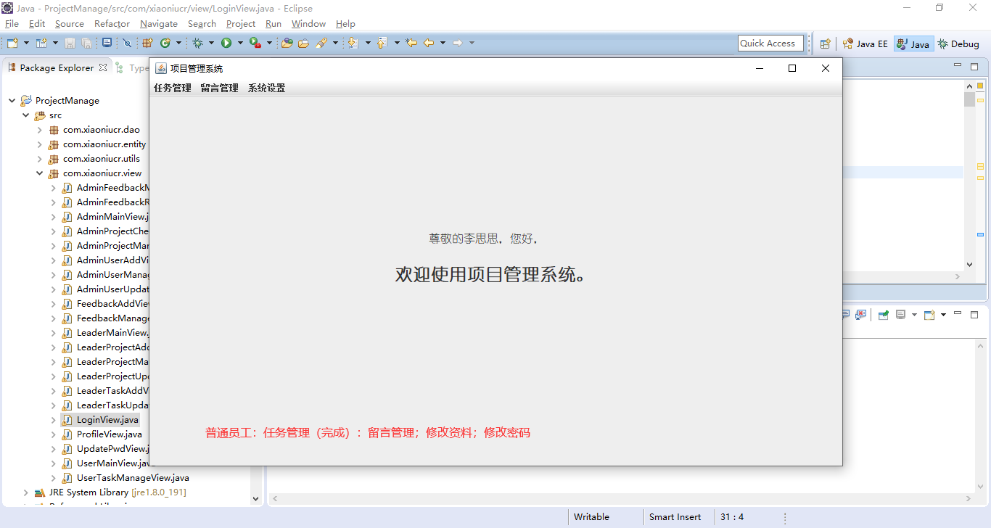This screenshot has width=991, height=528.
Task: Click the Package Explorer vertical scrollbar down arrow
Action: pyautogui.click(x=255, y=498)
